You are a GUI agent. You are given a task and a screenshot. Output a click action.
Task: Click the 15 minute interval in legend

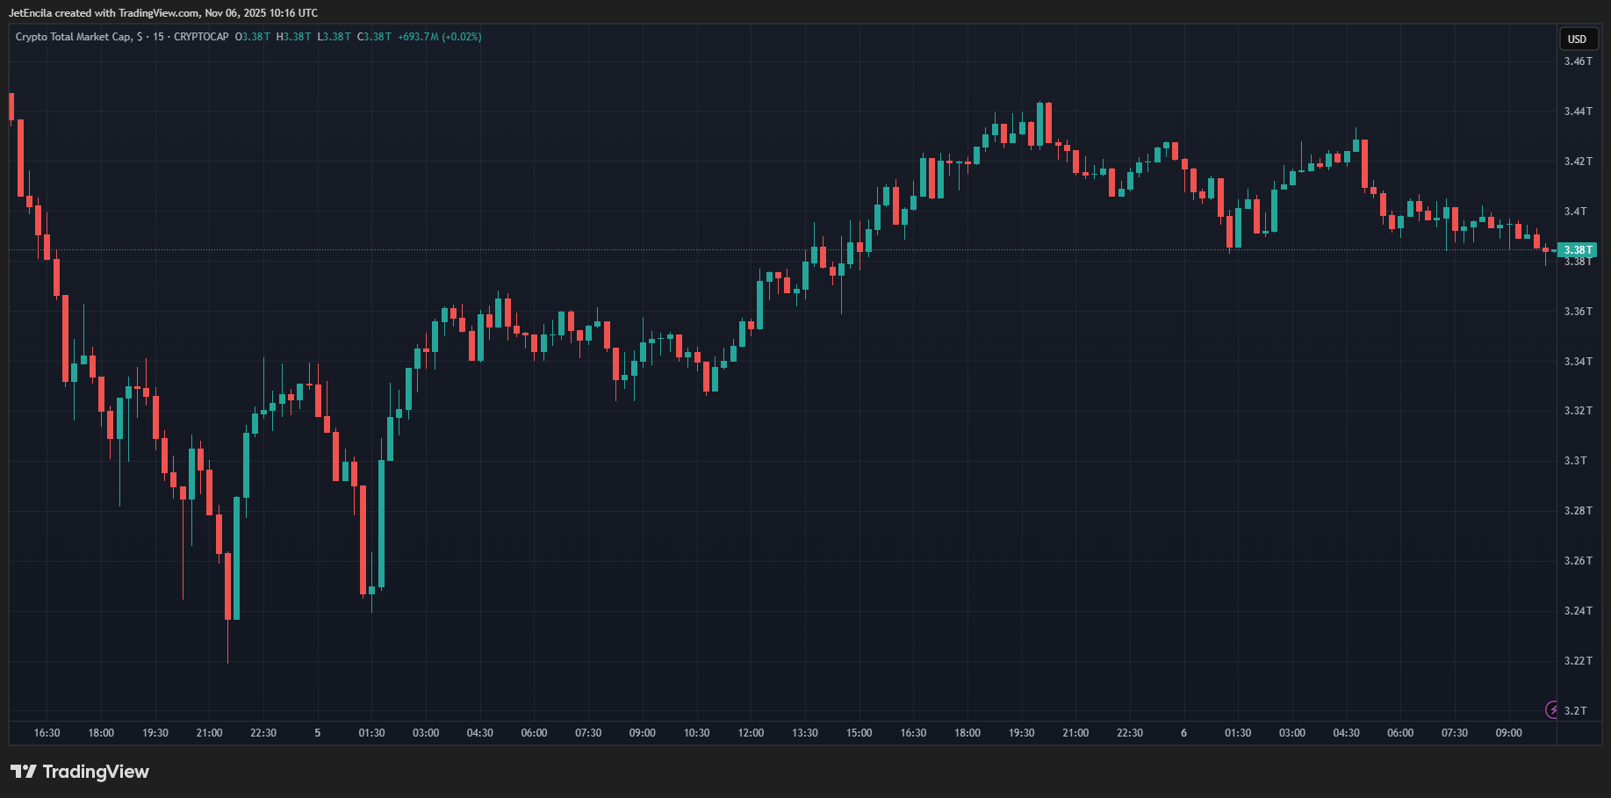[158, 37]
